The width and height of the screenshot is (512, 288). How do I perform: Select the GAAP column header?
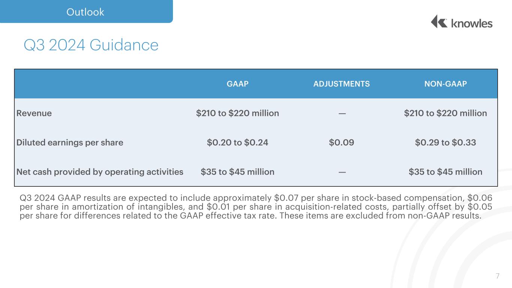(x=237, y=84)
